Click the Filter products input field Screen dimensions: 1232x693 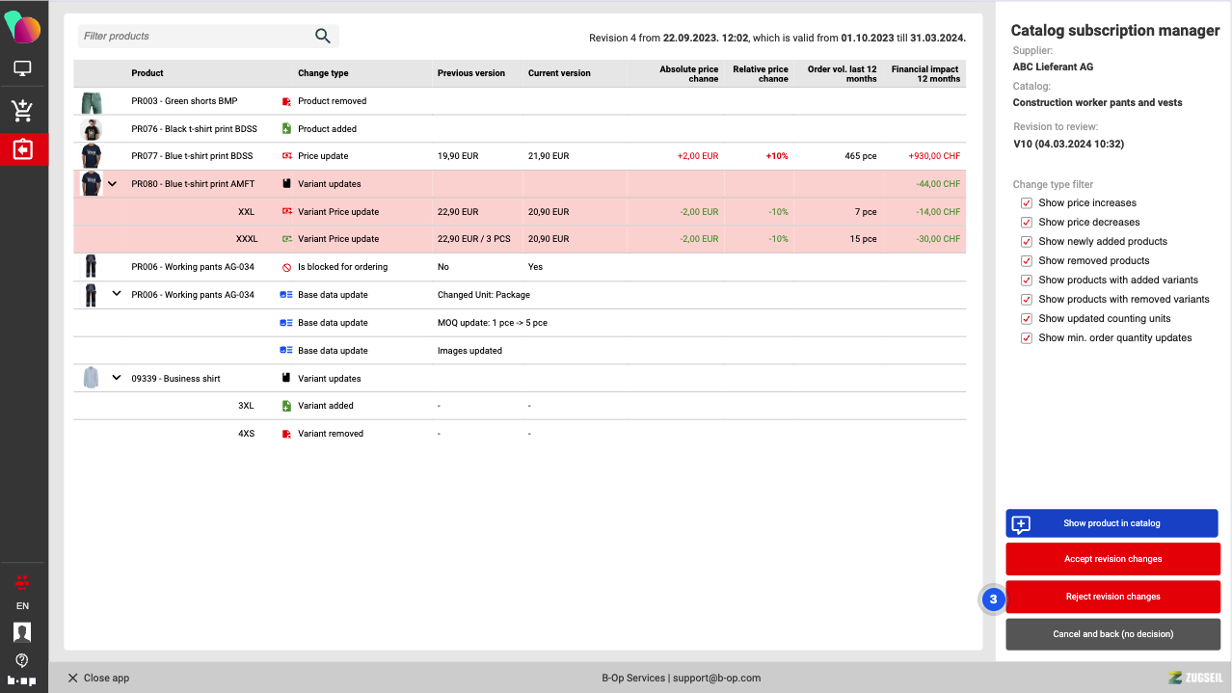193,37
